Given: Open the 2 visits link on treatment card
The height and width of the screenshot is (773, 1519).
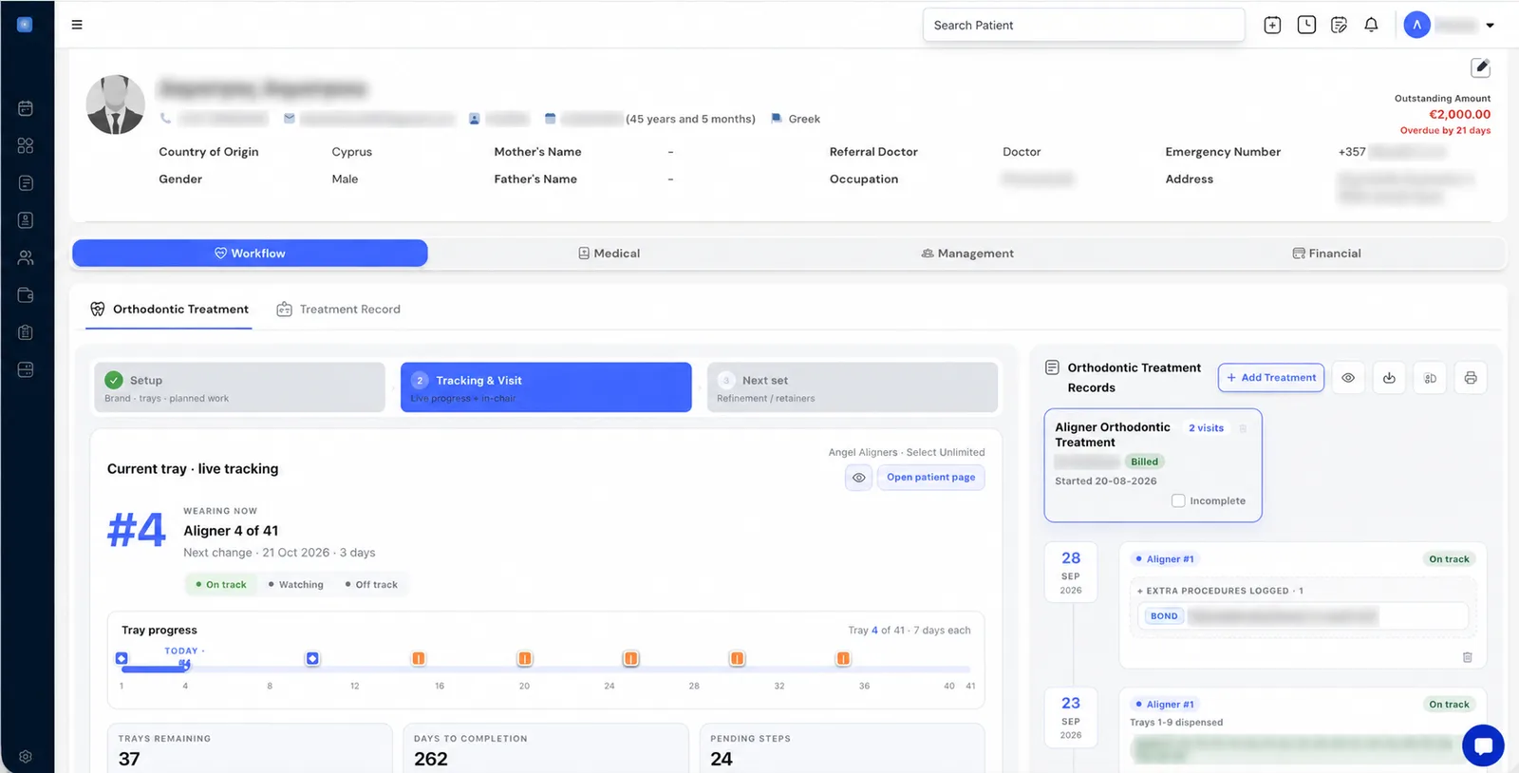Looking at the screenshot, I should pos(1206,428).
